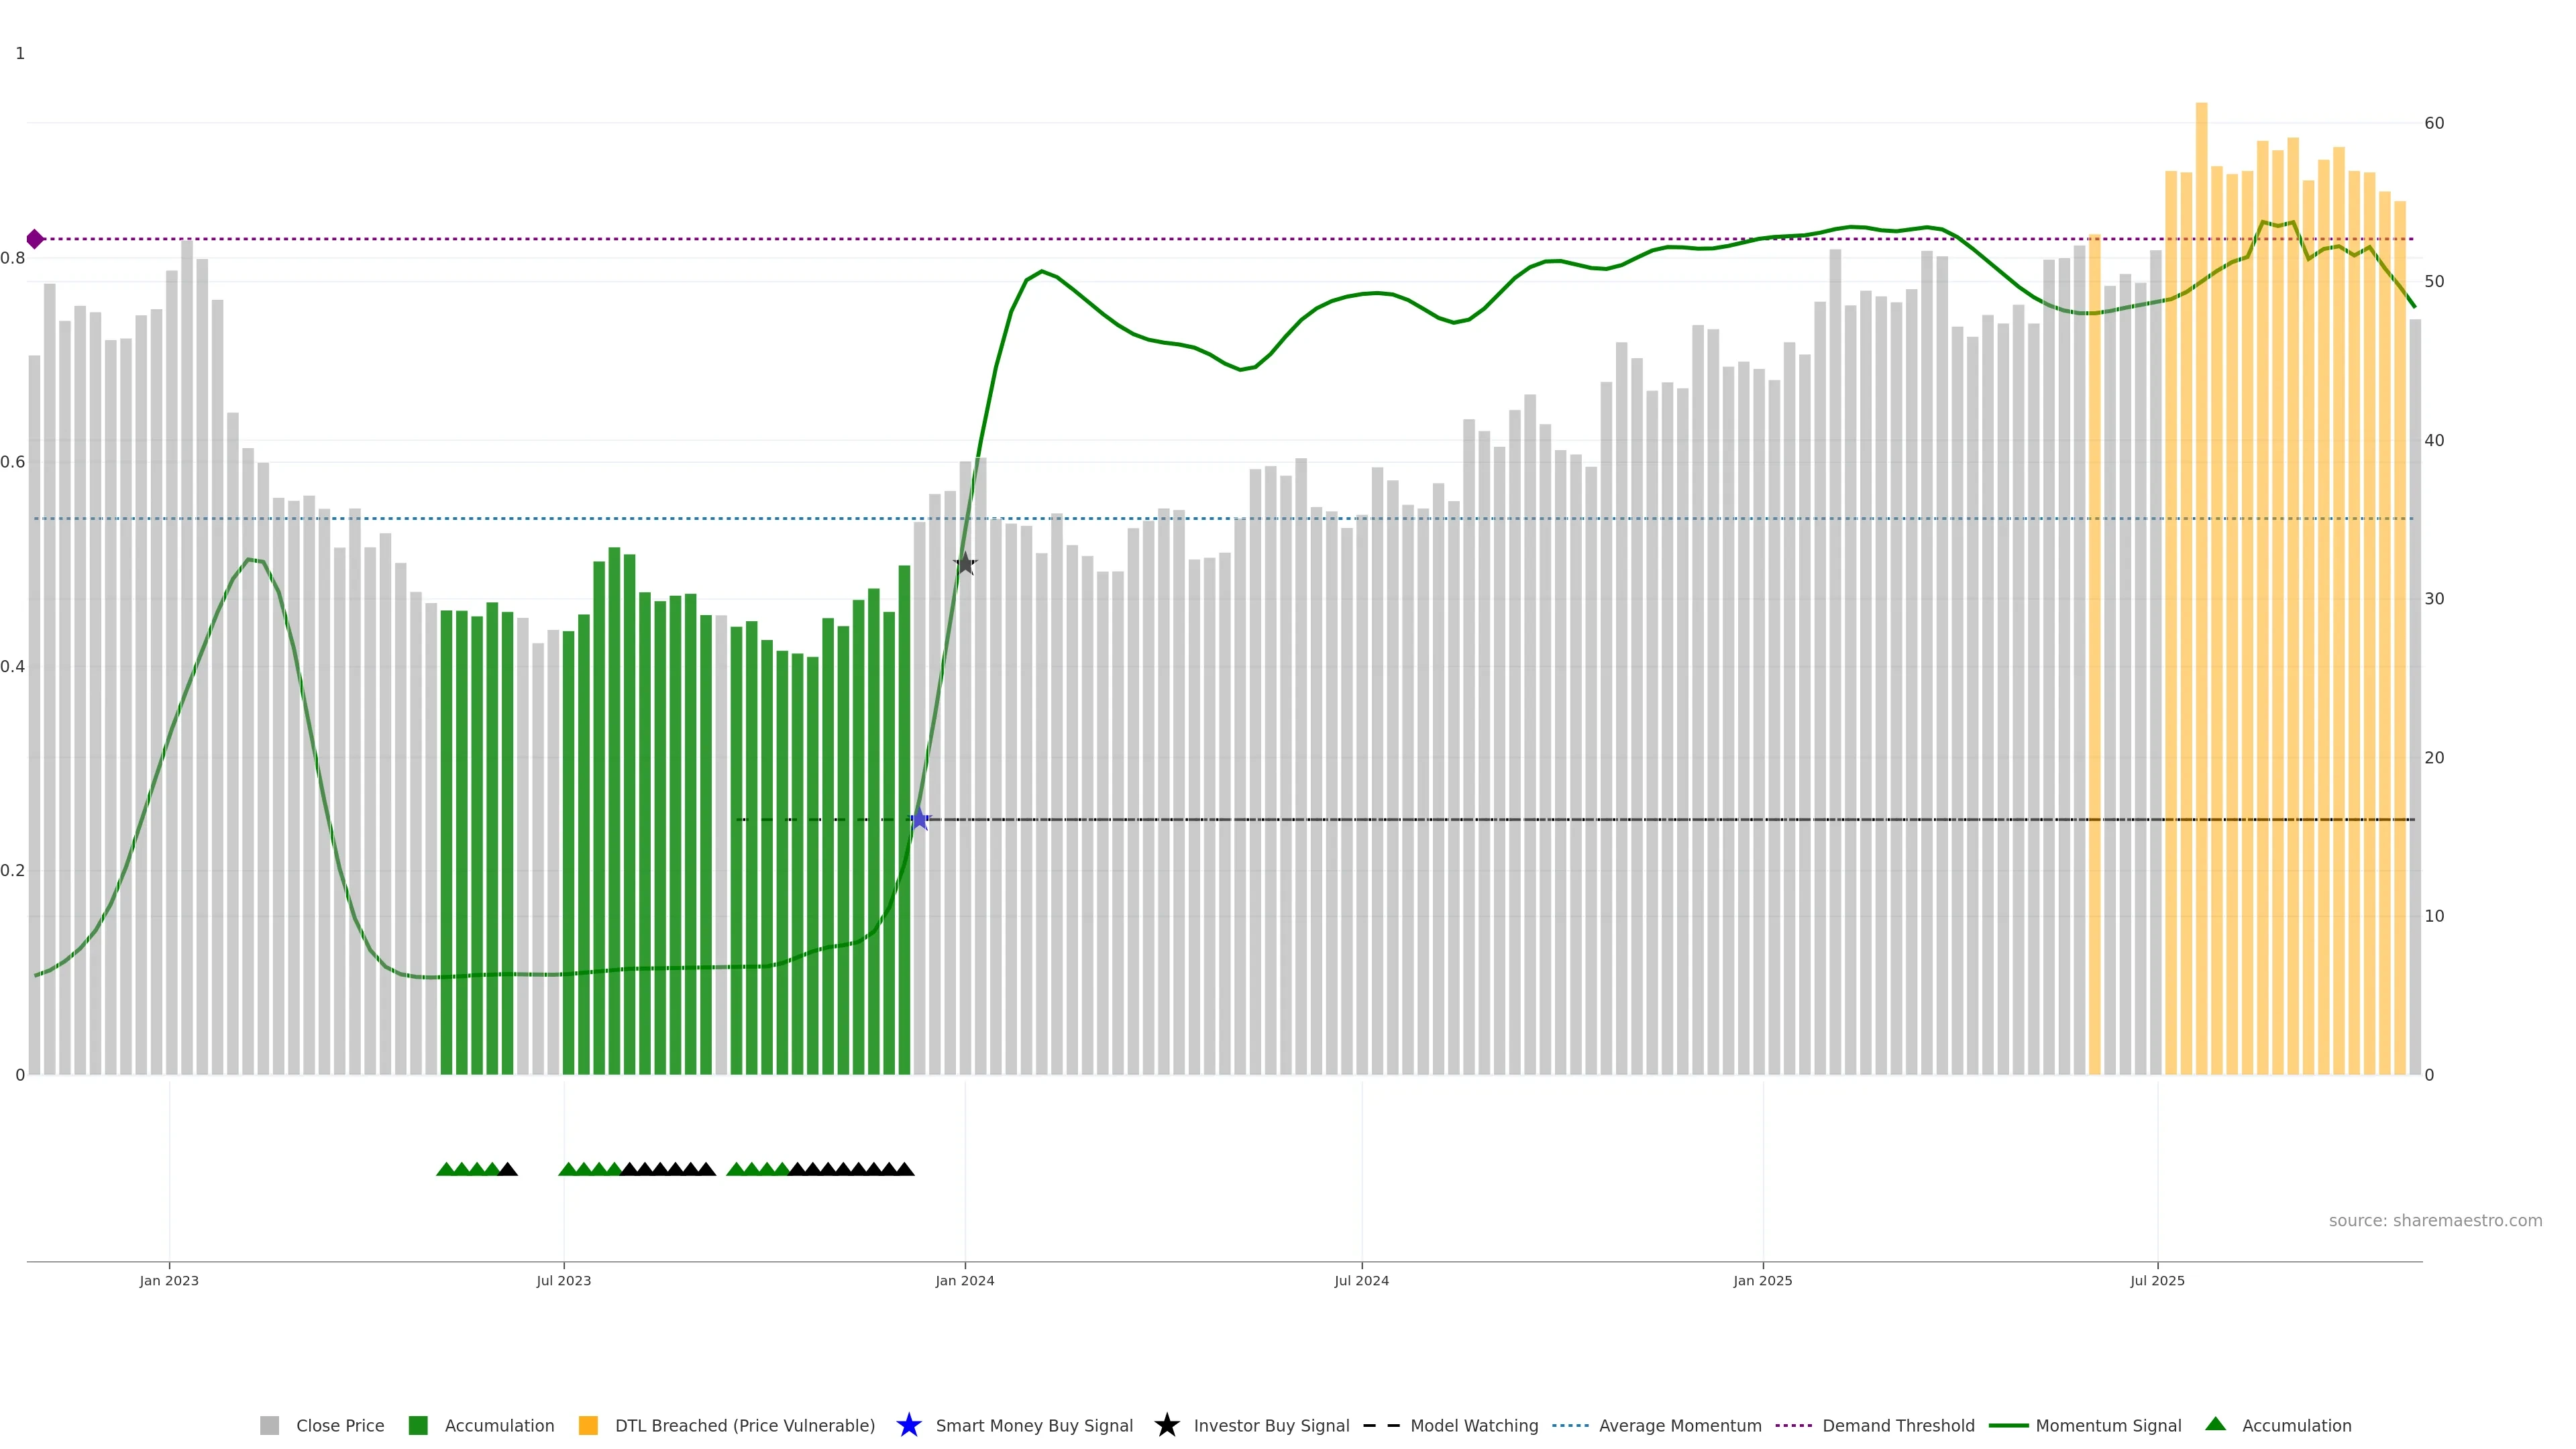Click the black Investor Buy Signal star on chart

tap(965, 563)
